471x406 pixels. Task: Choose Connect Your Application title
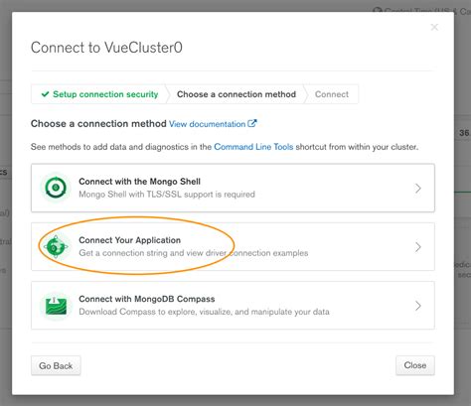coord(129,240)
